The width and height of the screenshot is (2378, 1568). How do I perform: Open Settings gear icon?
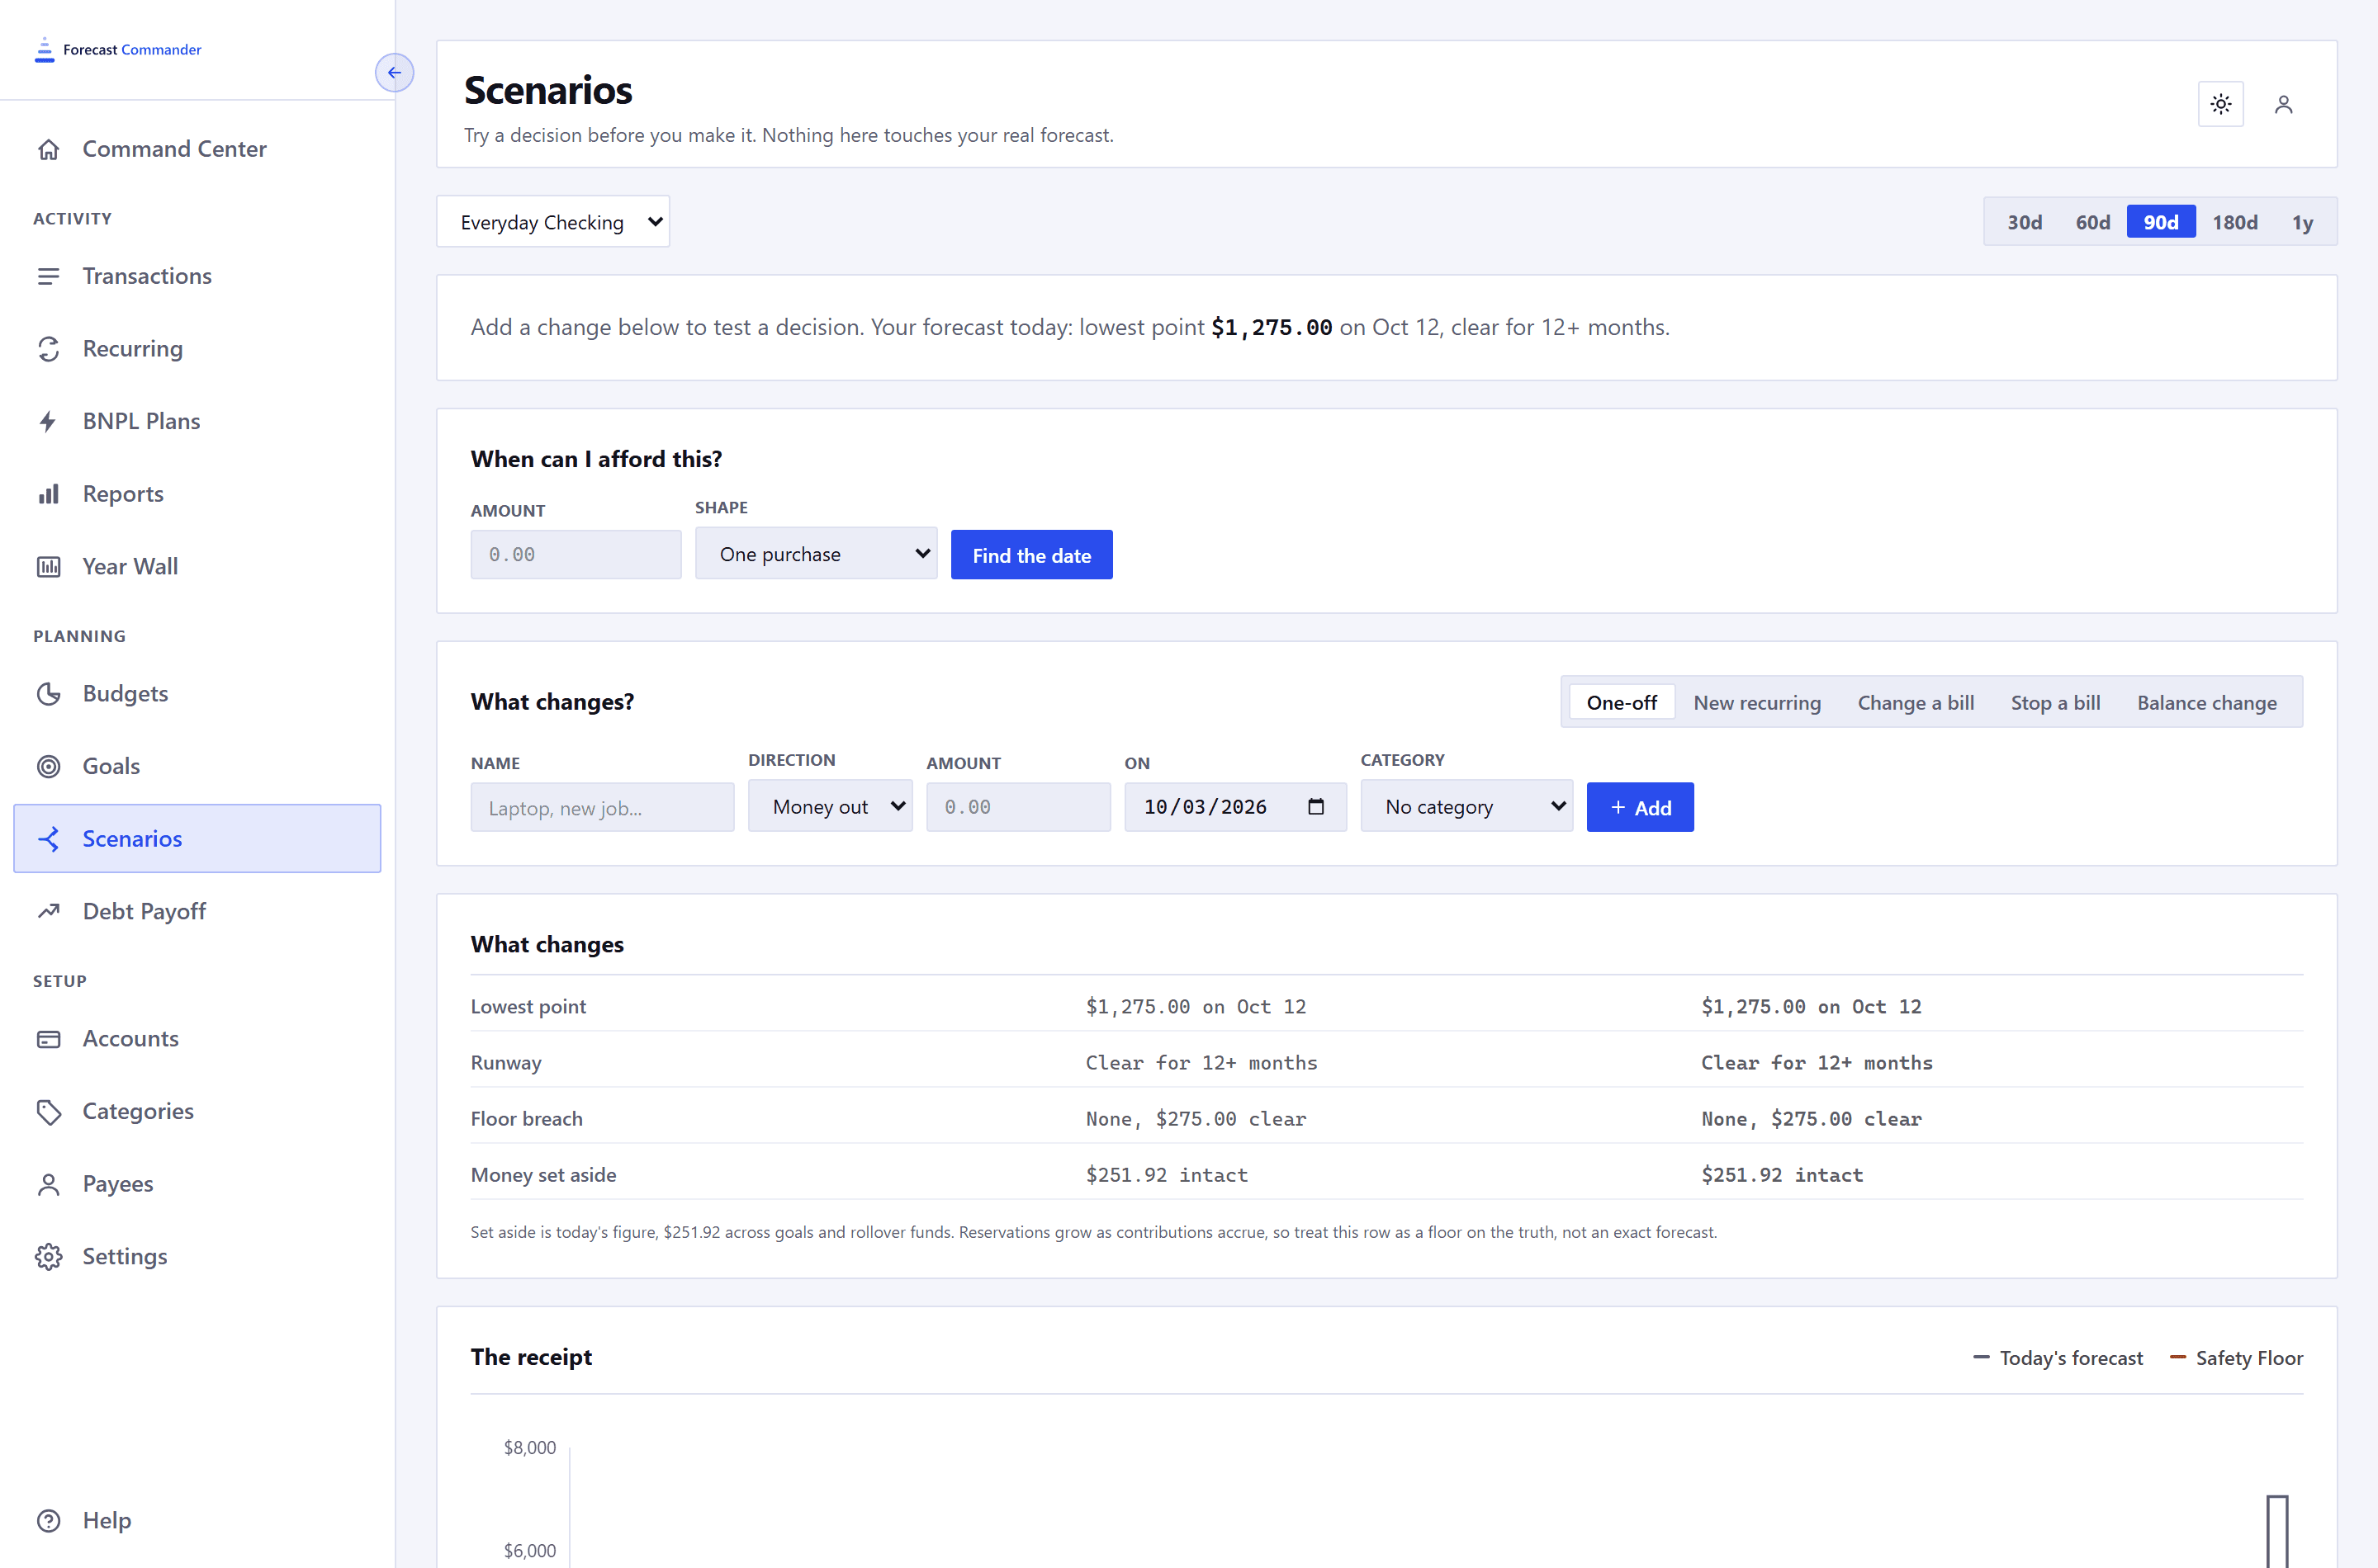coord(48,1256)
